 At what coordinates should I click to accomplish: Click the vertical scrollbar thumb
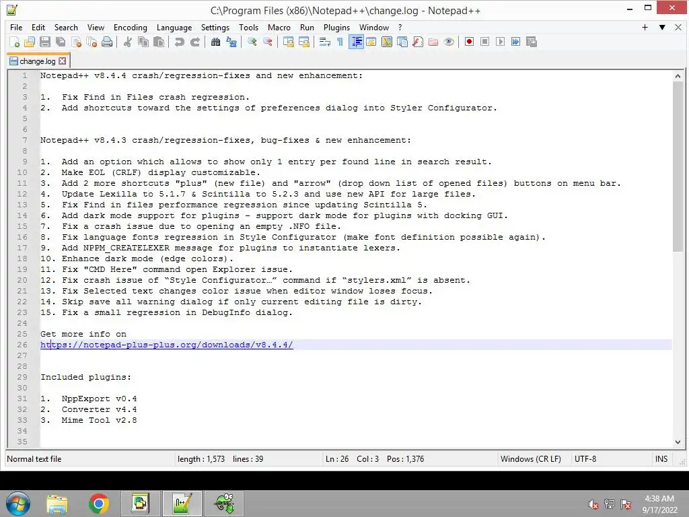pos(678,167)
